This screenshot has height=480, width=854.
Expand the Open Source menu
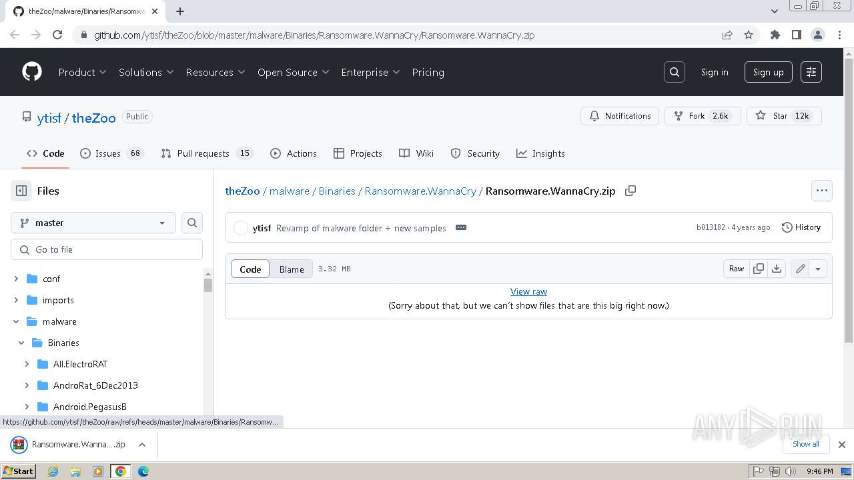coord(293,72)
